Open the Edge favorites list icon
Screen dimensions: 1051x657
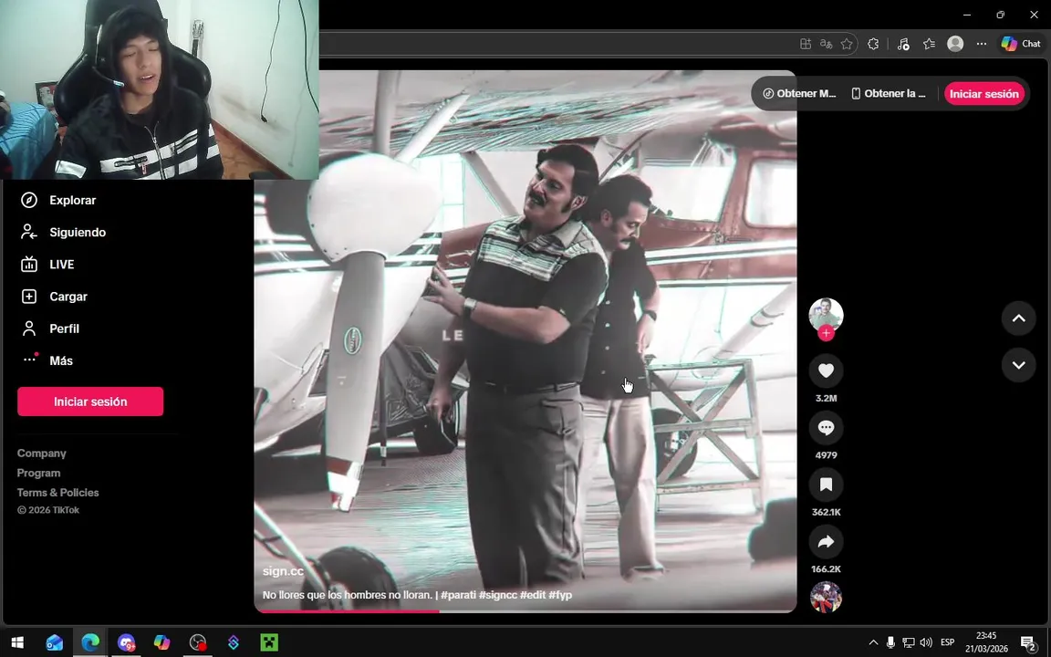[929, 44]
